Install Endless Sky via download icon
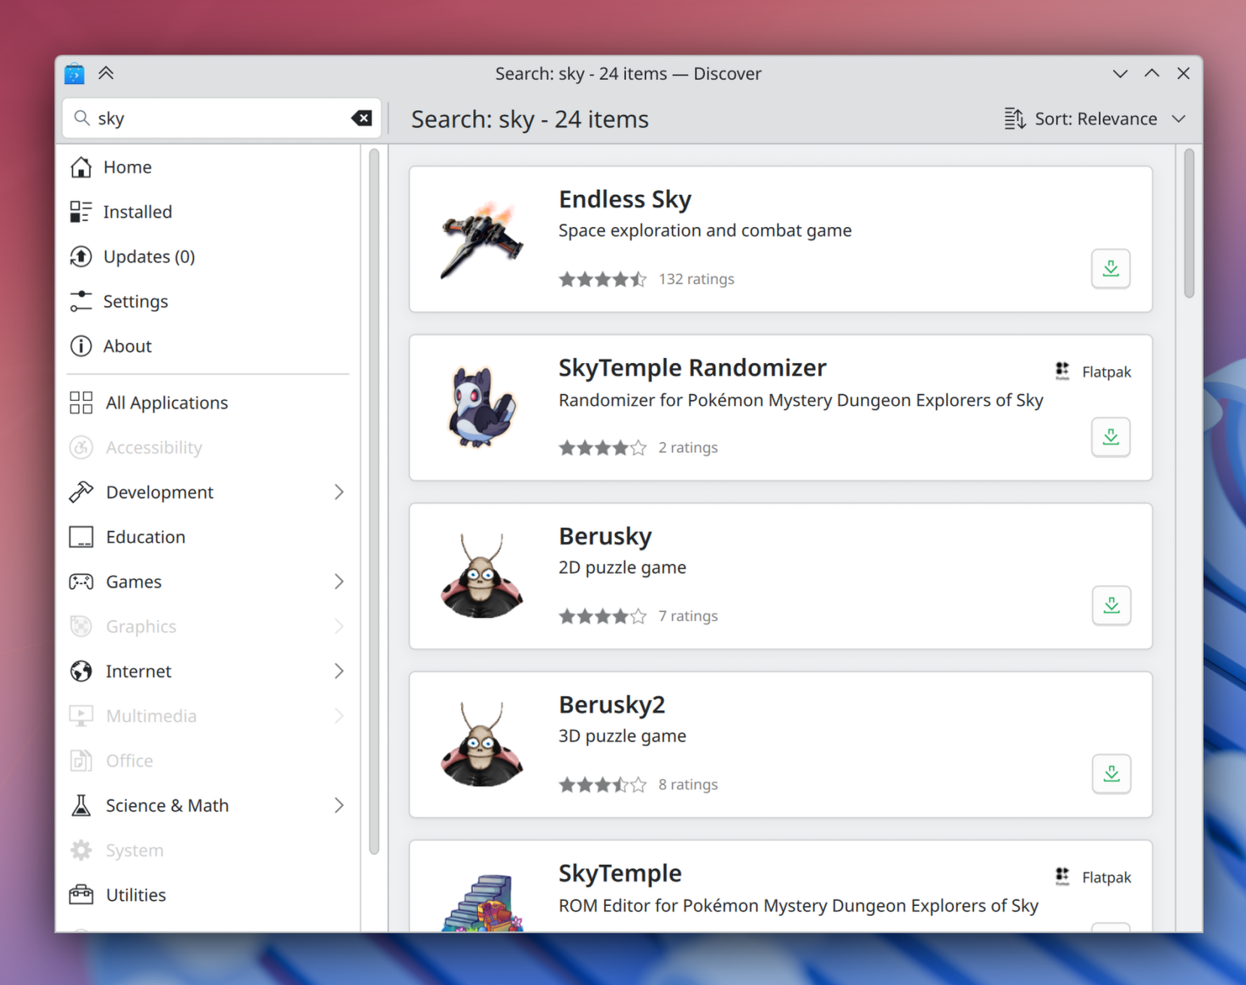The width and height of the screenshot is (1246, 985). coord(1110,268)
